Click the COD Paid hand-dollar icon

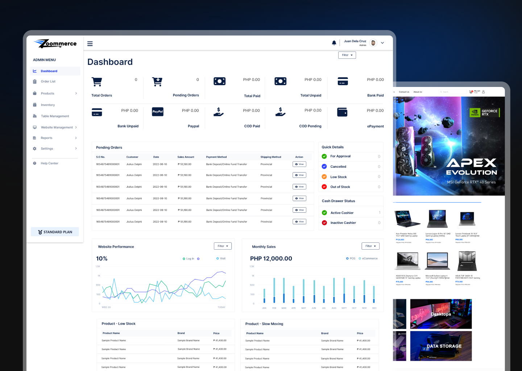point(219,112)
